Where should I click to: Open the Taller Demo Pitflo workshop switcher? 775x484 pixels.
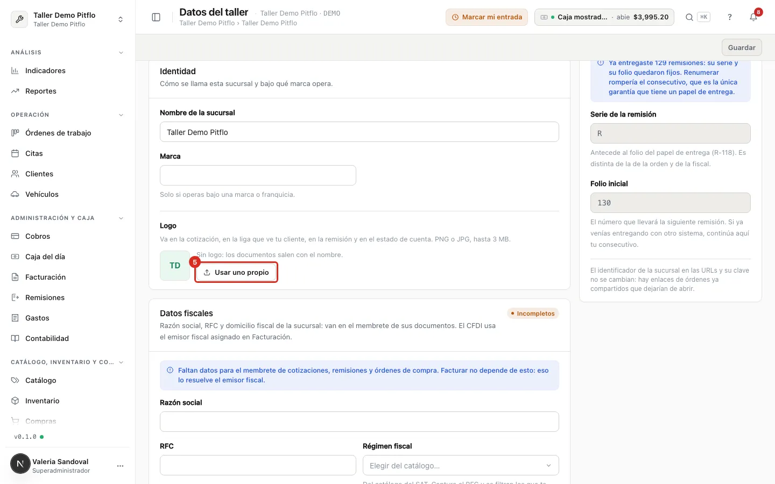point(67,19)
